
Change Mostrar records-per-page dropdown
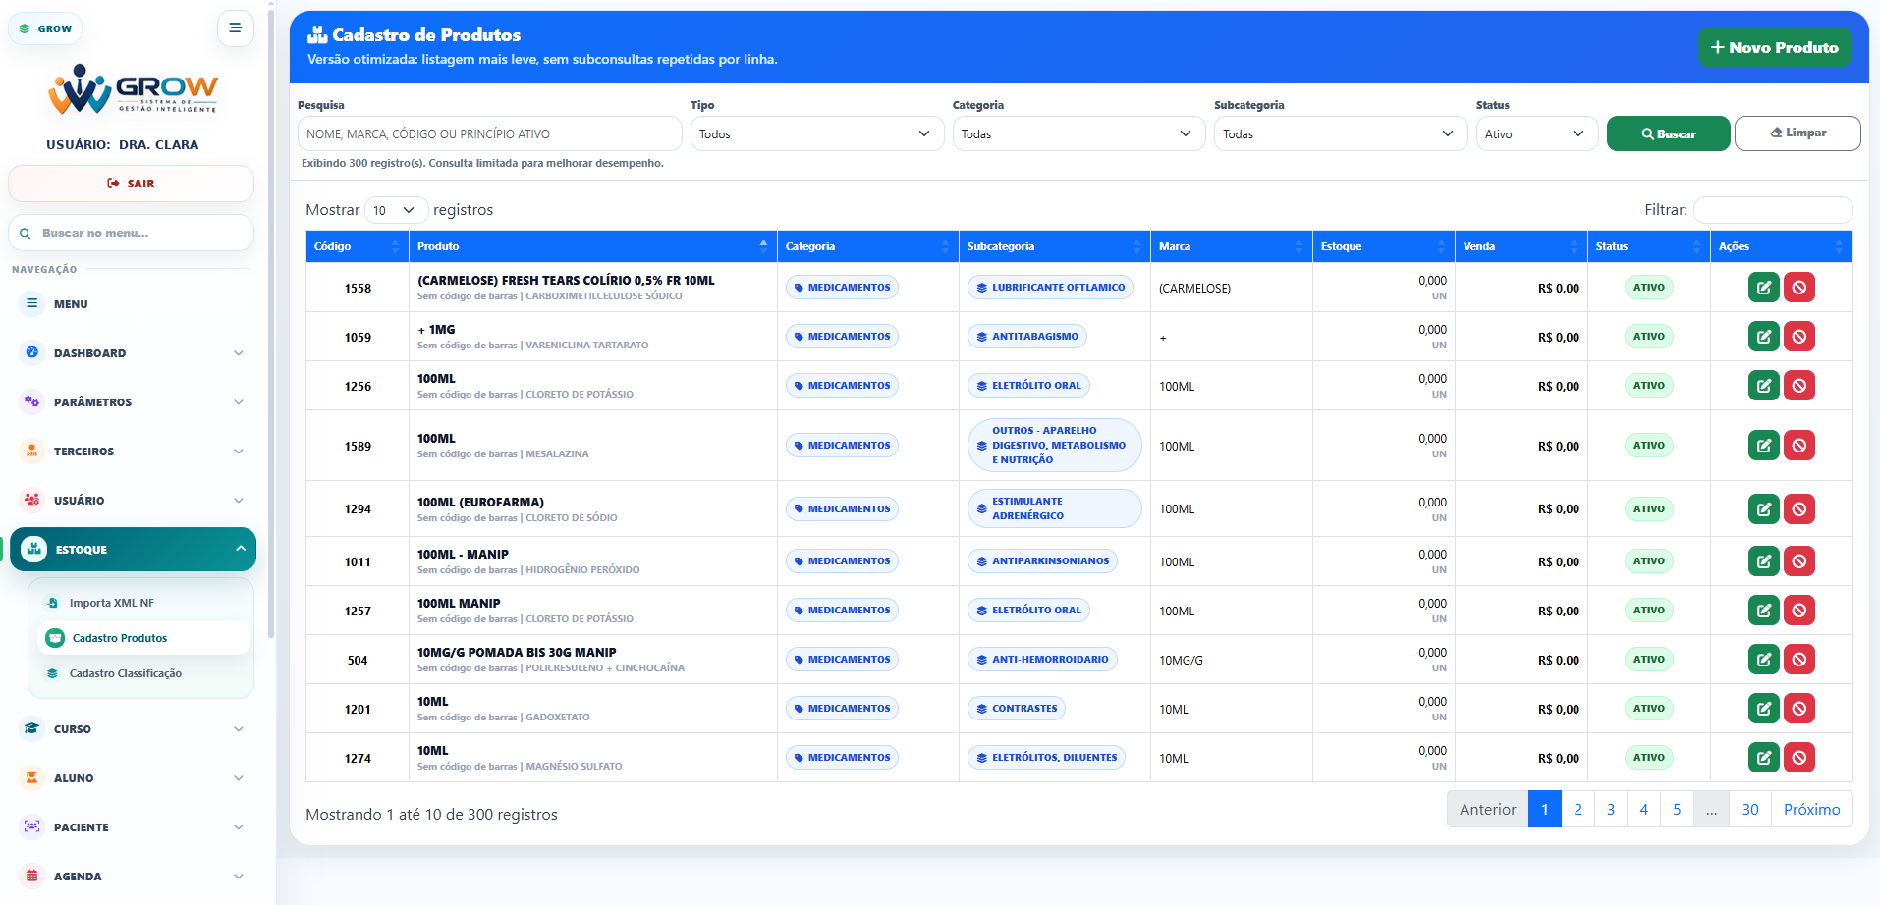396,210
